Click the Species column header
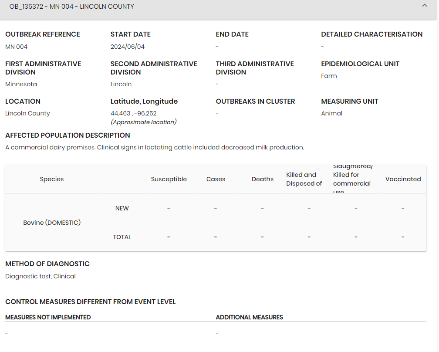439x352 pixels. tap(52, 179)
